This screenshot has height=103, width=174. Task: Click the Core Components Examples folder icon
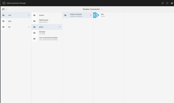(x=34, y=39)
